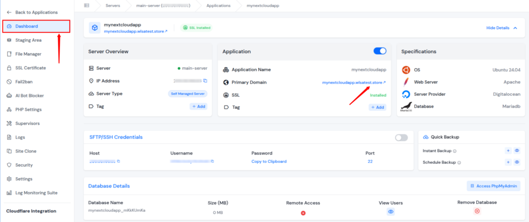Screen dimensions: 529x222
Task: Click port value 22
Action: click(370, 161)
